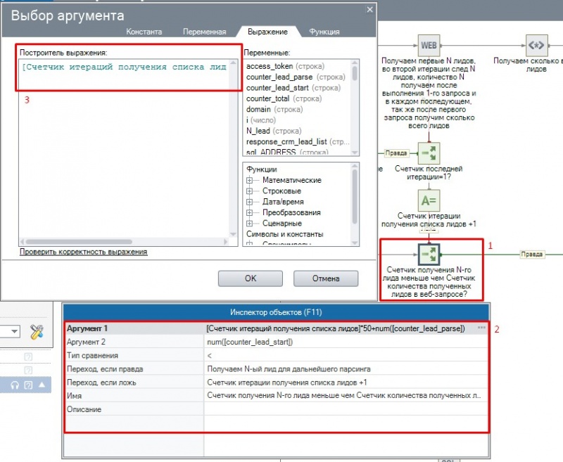Select 'counter_lead_parse' variable

[296, 77]
